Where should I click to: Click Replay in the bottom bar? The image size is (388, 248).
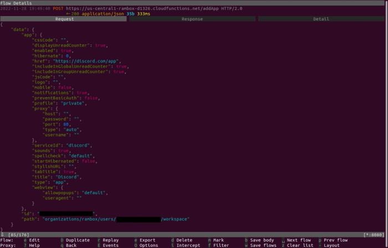pyautogui.click(x=111, y=240)
